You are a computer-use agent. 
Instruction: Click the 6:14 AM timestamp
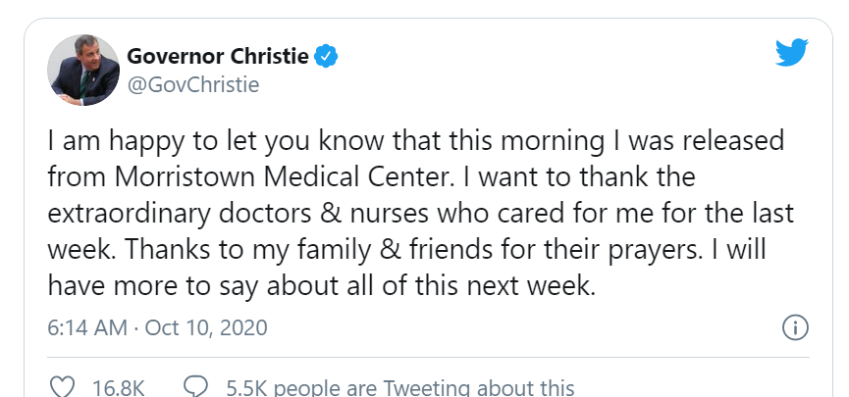pyautogui.click(x=86, y=326)
